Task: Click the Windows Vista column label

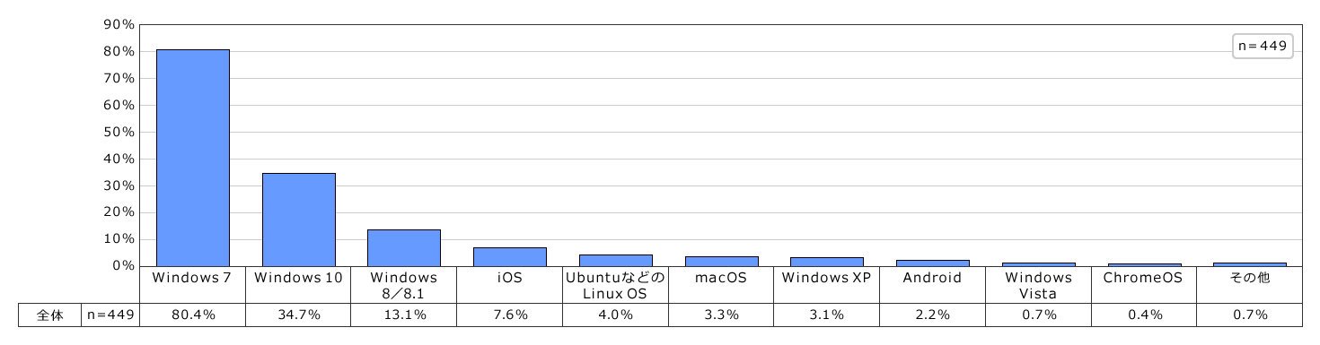Action: coord(1038,285)
